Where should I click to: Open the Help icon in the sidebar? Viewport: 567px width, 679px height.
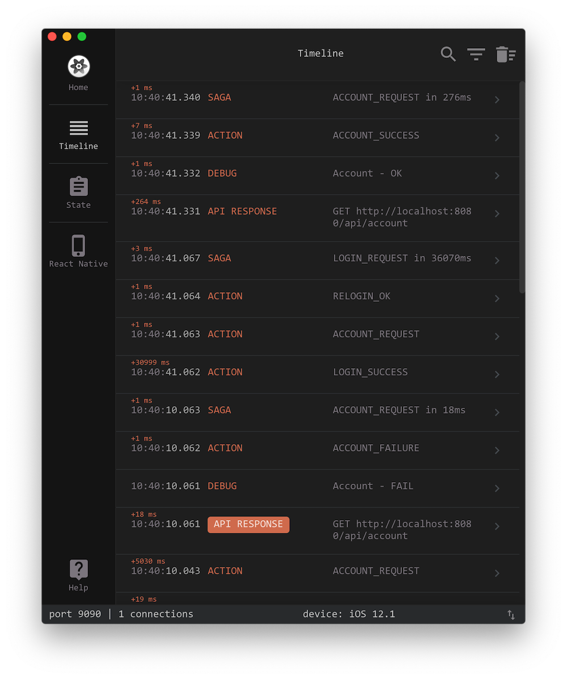tap(78, 569)
